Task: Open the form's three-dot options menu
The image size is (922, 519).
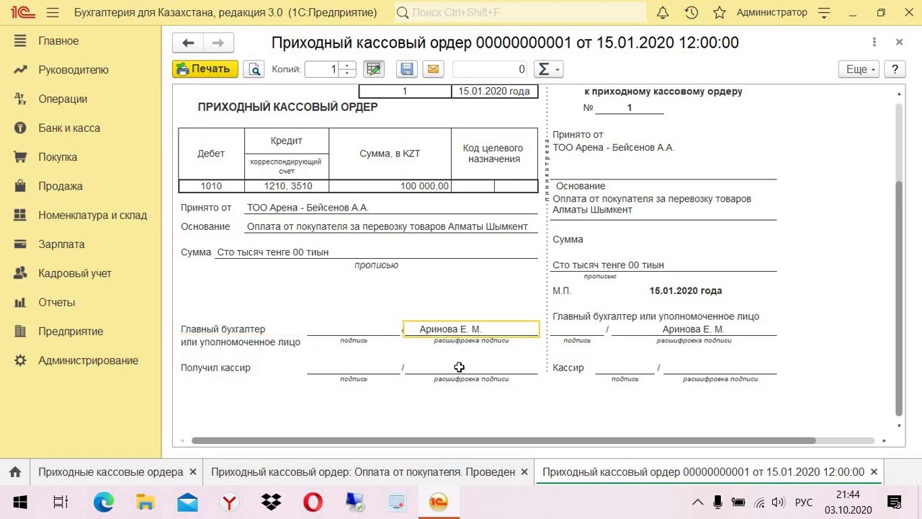Action: click(x=874, y=43)
